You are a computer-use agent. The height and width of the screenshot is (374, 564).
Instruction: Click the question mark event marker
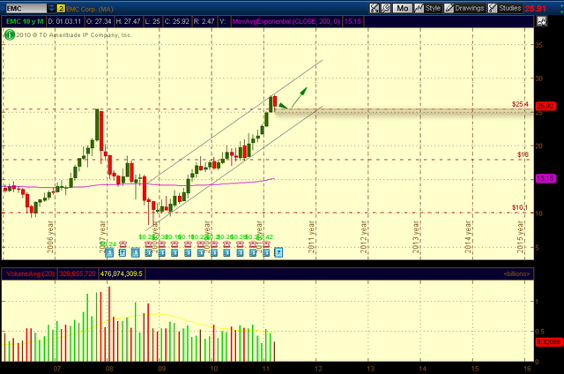pyautogui.click(x=278, y=252)
